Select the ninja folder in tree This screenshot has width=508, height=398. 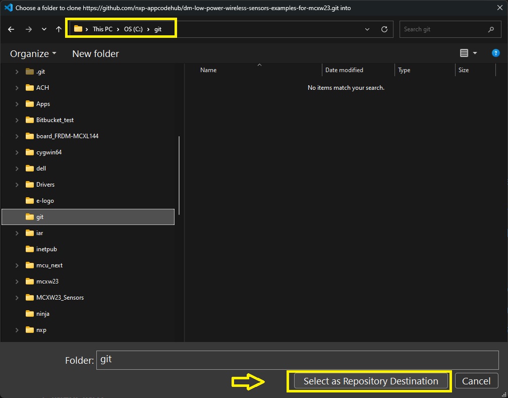point(42,314)
